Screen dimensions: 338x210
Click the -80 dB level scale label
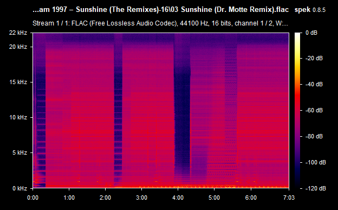[314, 136]
